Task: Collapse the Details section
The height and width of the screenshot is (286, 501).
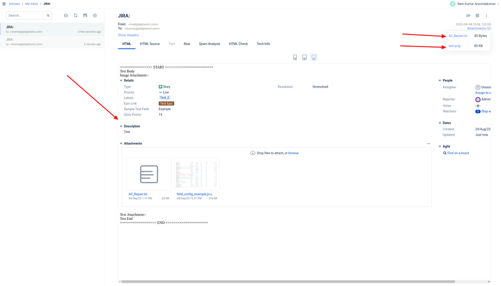Action: tap(121, 81)
